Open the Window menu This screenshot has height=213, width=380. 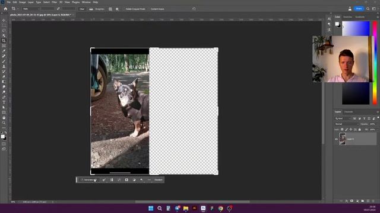tap(86, 2)
